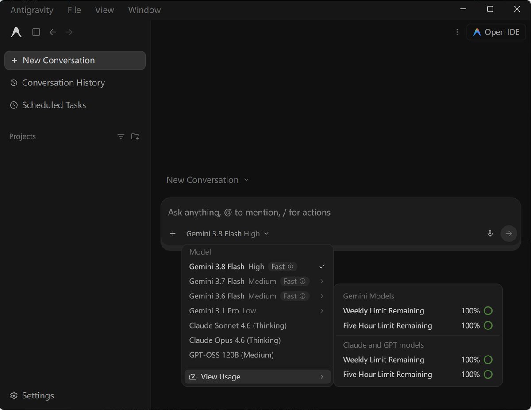Click the Ask anything prompt field
This screenshot has height=410, width=531.
[341, 213]
